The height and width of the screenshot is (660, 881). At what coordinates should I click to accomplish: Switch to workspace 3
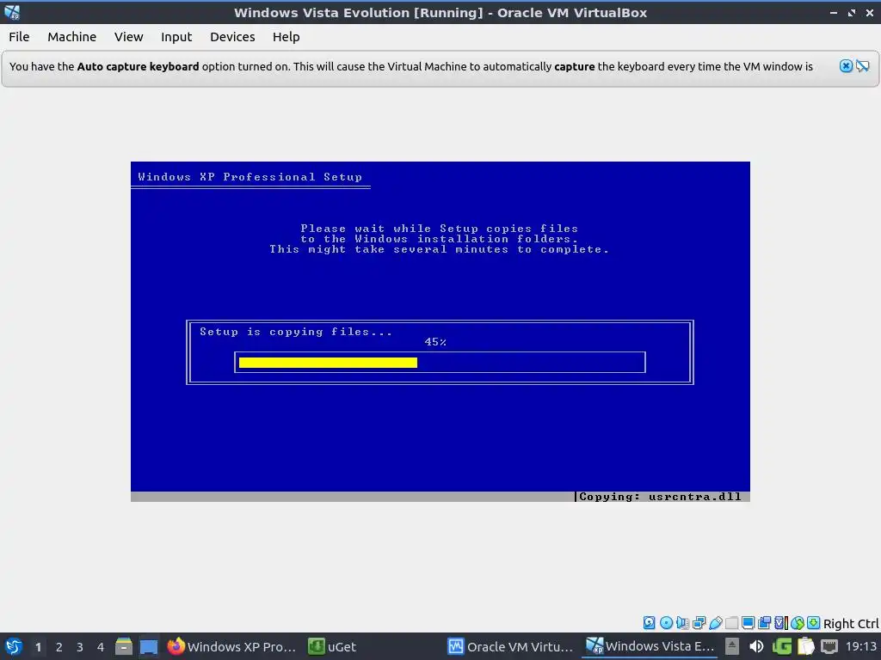point(80,647)
